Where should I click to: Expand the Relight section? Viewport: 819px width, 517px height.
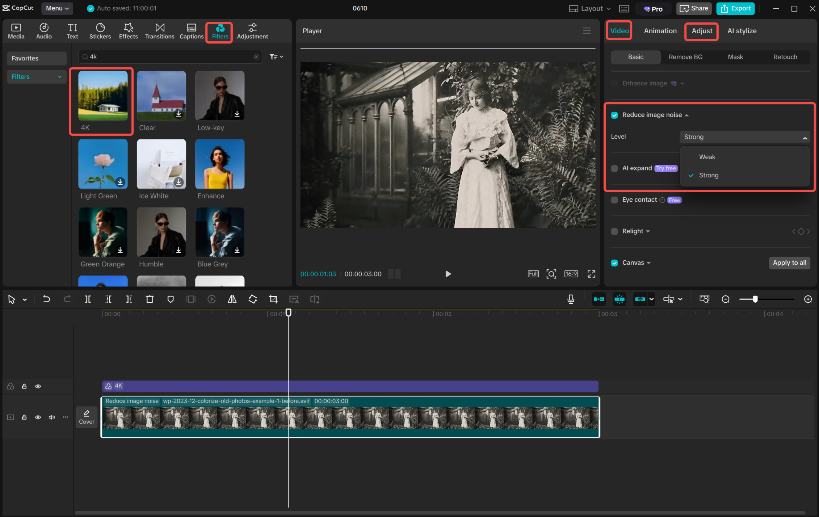tap(648, 231)
